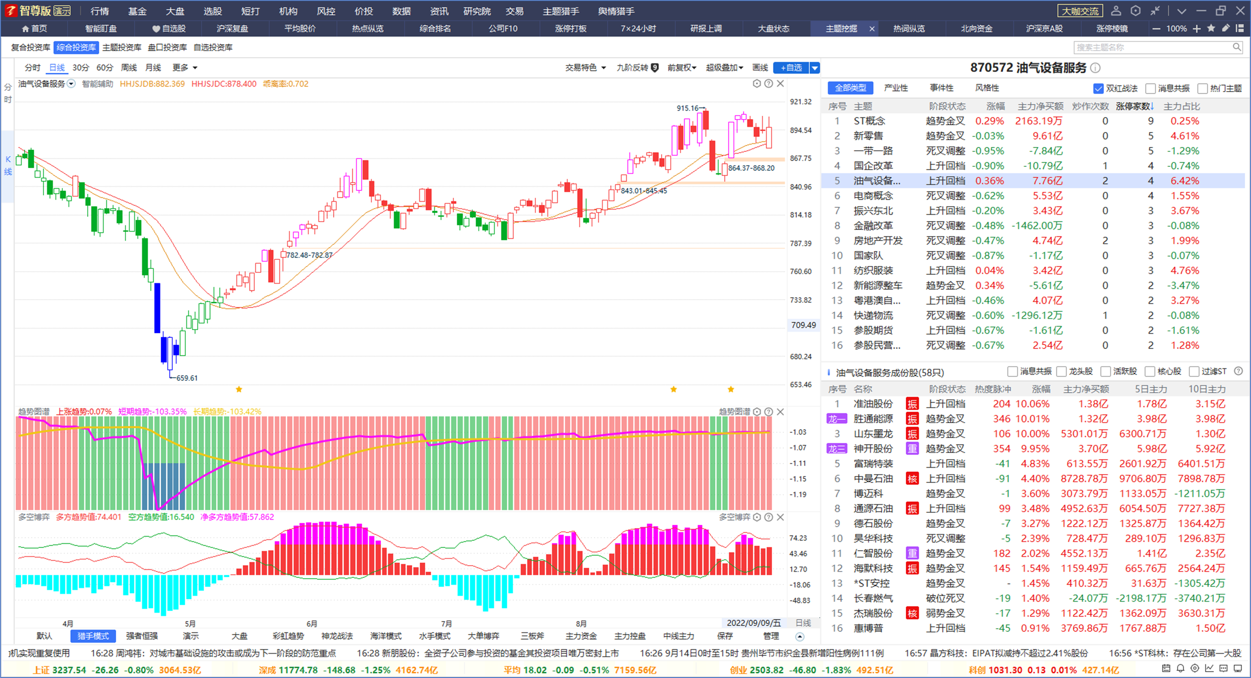The image size is (1251, 678).
Task: Click the +自选 button
Action: click(792, 68)
